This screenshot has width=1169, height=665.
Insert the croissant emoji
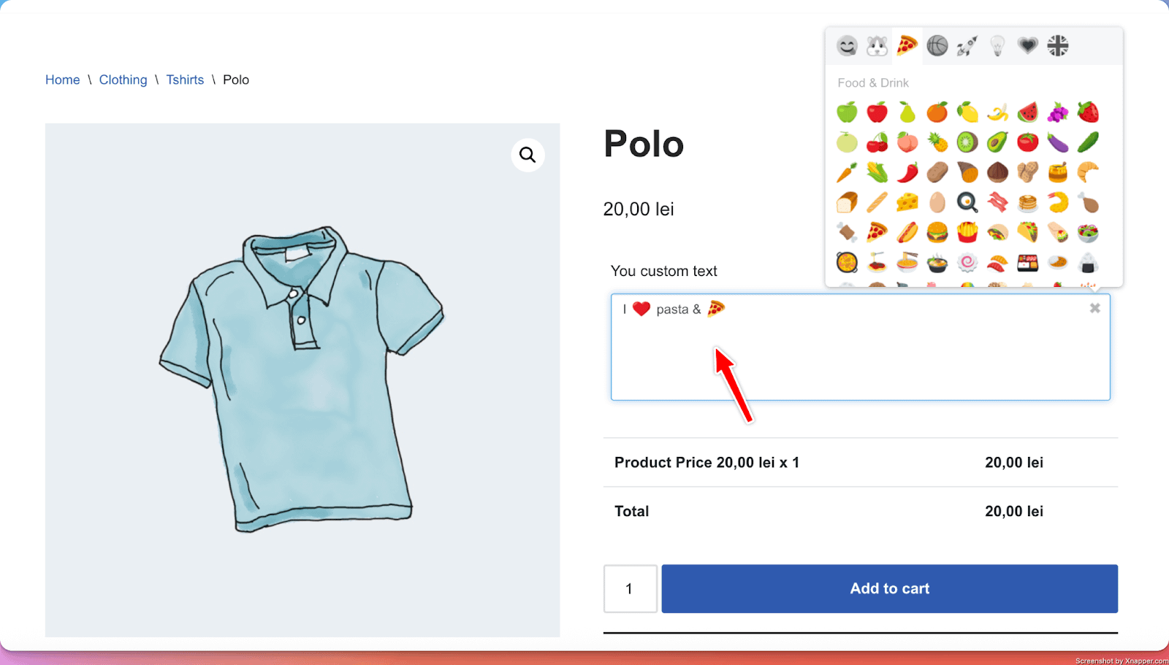click(1088, 172)
